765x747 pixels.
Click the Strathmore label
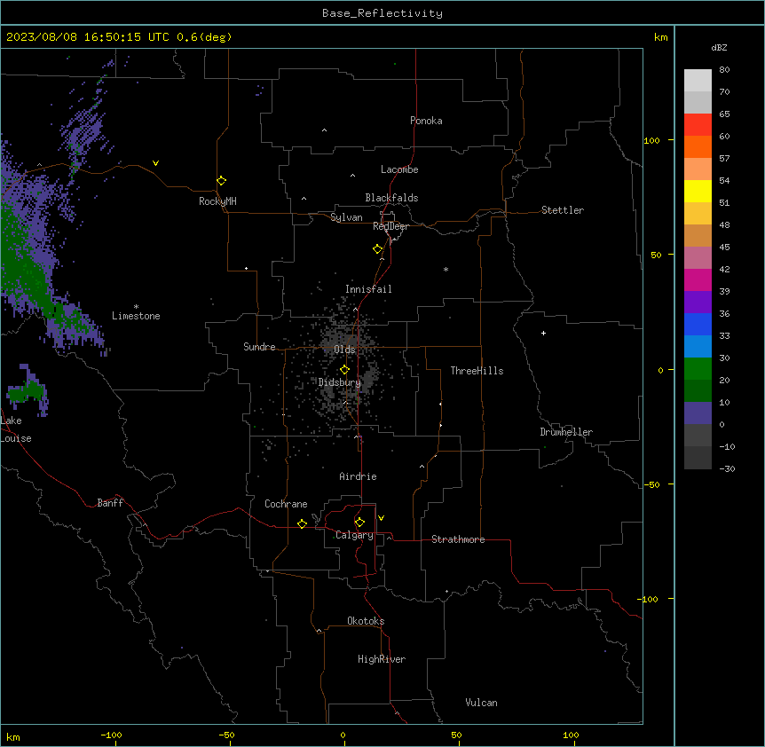pos(458,539)
